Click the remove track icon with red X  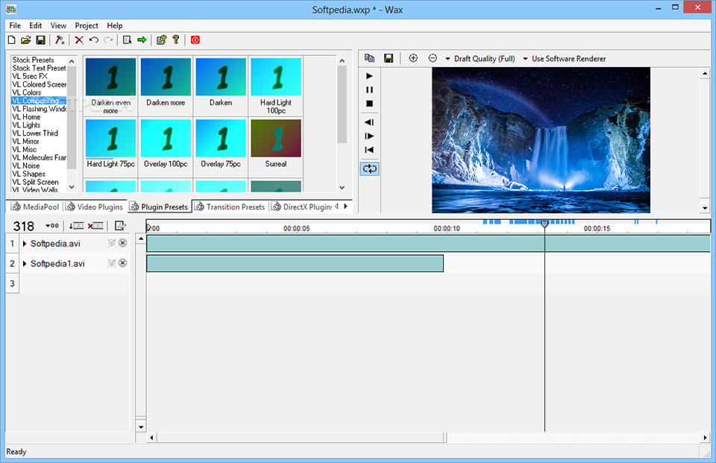(x=95, y=226)
